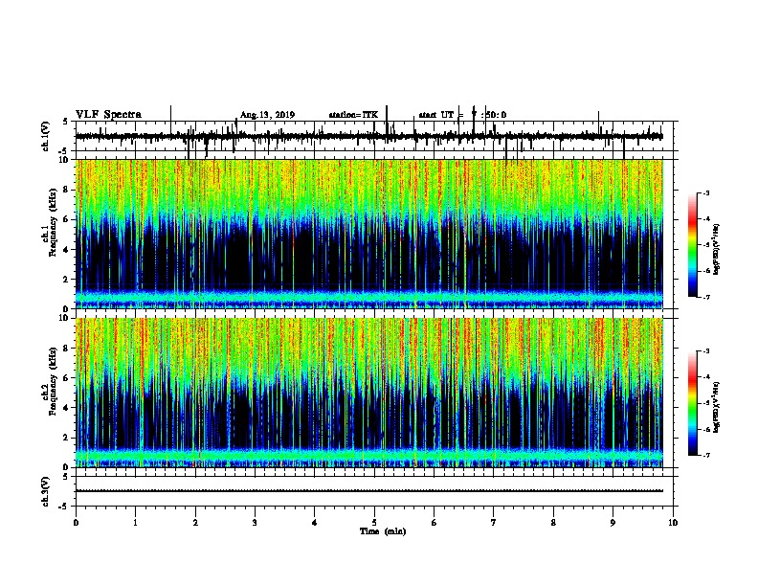
Task: Click the 'VLF Spectra' plot title
Action: click(108, 115)
